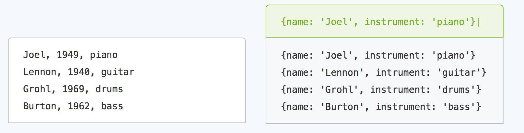Click empty area below Burton source line

(127, 117)
